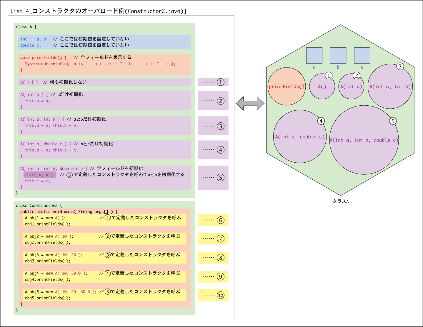Select the 'class Constructor2 {' line

(39, 205)
